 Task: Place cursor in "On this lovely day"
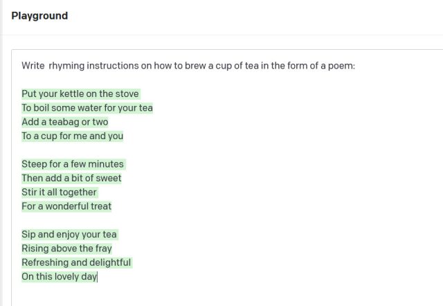coord(59,276)
